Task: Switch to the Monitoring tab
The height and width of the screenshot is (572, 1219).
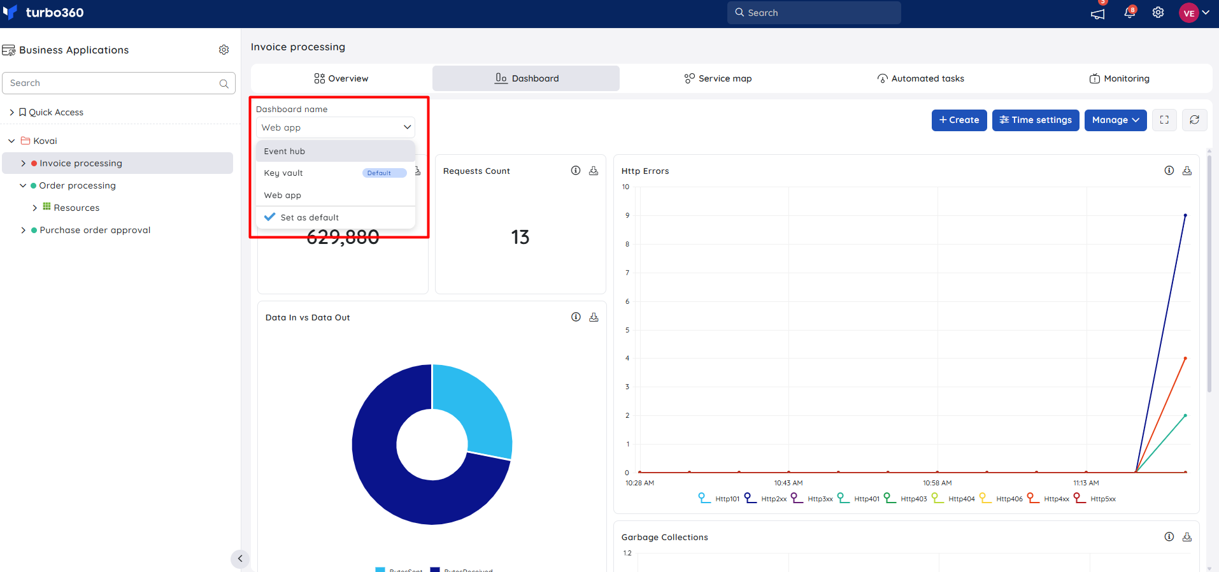Action: click(1119, 78)
